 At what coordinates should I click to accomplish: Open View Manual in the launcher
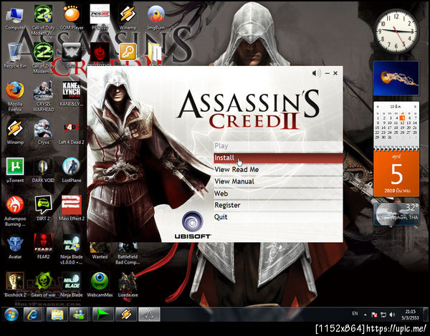tap(278, 181)
